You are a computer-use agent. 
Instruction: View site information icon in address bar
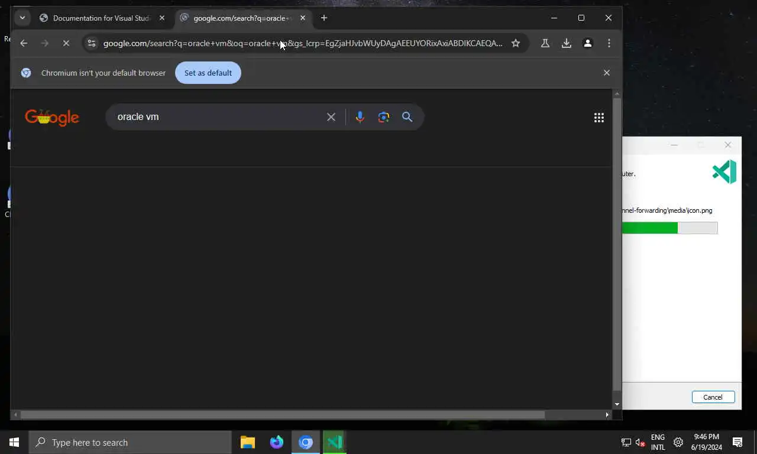(91, 43)
